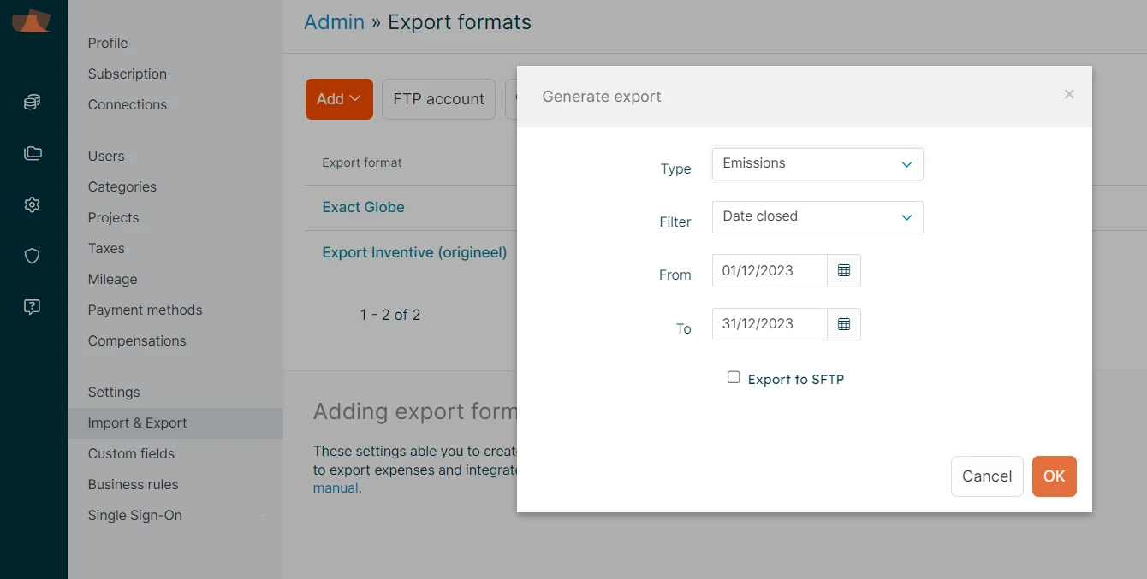Open the help question-mark sidebar icon
Screen dimensions: 1147x579
tap(33, 307)
